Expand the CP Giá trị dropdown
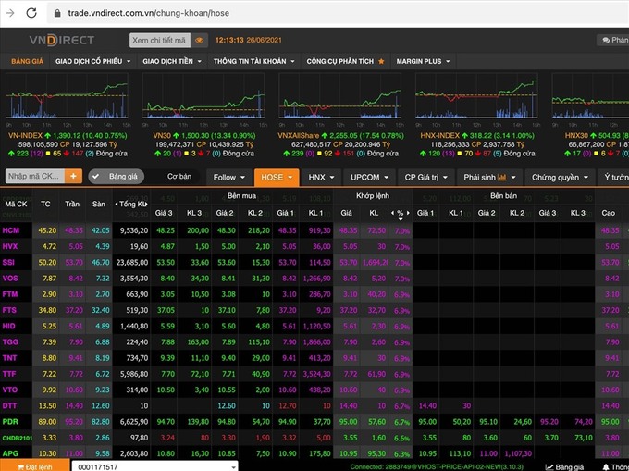Image resolution: width=629 pixels, height=471 pixels. pos(425,178)
